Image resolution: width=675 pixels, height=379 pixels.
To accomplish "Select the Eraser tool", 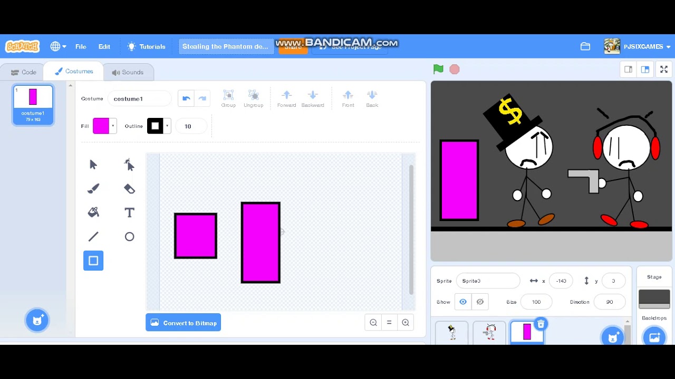I will (x=129, y=188).
